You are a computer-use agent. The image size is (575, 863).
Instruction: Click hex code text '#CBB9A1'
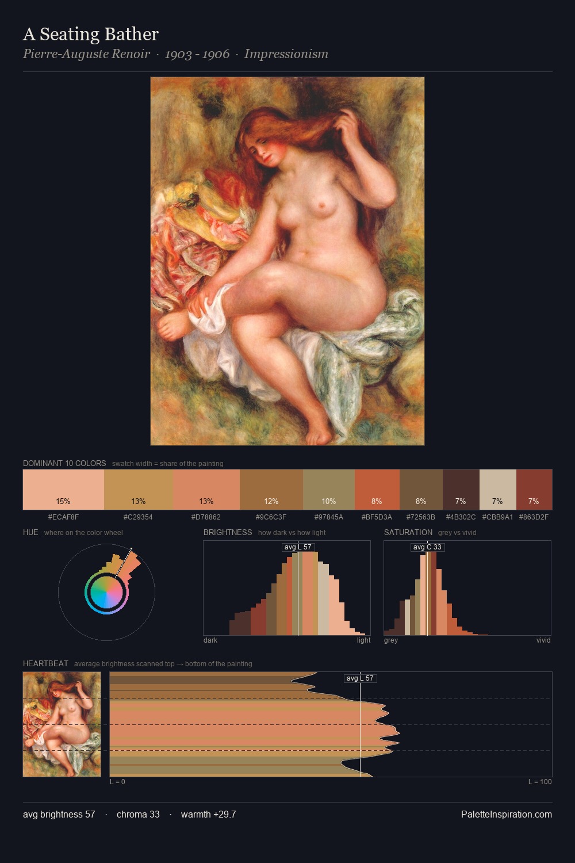click(x=497, y=517)
